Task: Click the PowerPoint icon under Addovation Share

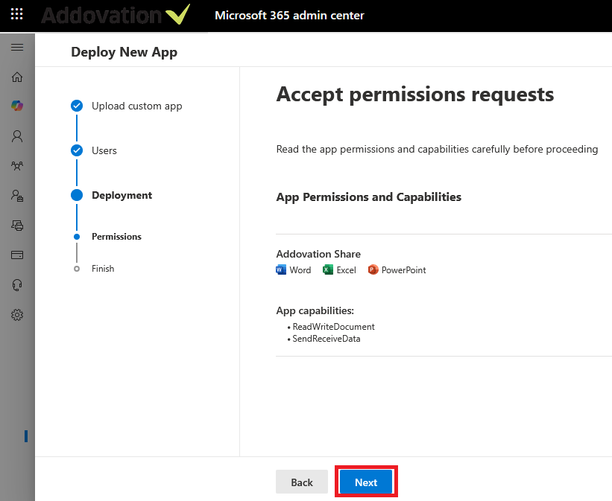Action: [373, 270]
